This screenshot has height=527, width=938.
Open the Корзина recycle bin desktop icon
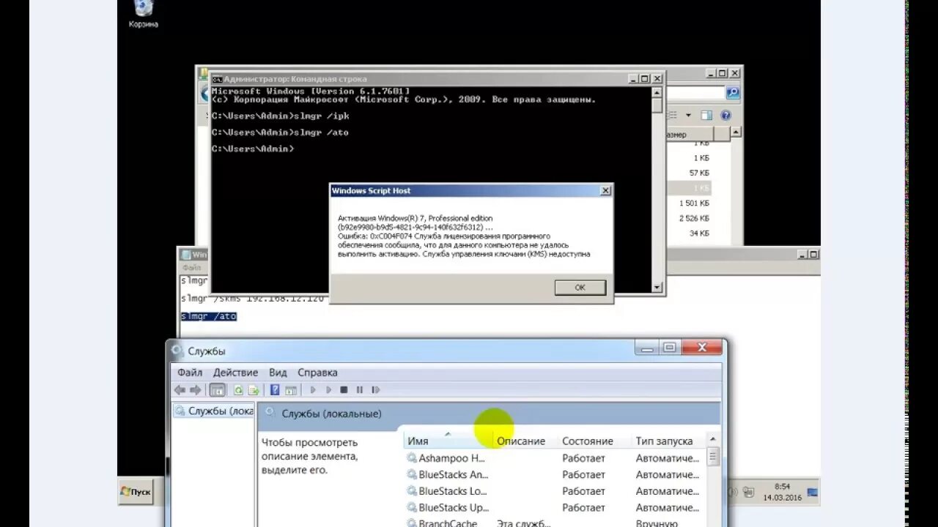[144, 14]
